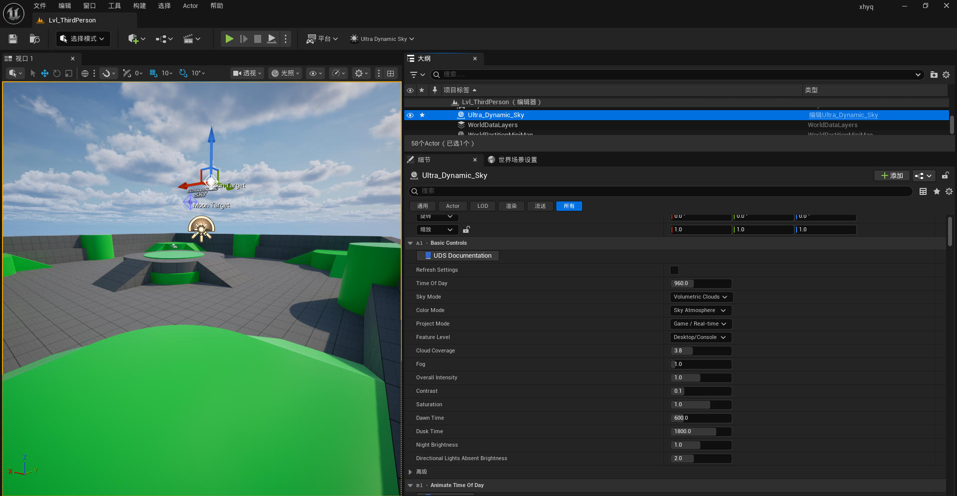Toggle the Refresh Settings checkbox

(x=674, y=270)
